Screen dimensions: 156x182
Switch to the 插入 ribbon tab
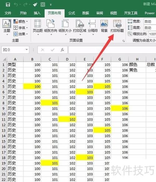[x=37, y=13]
